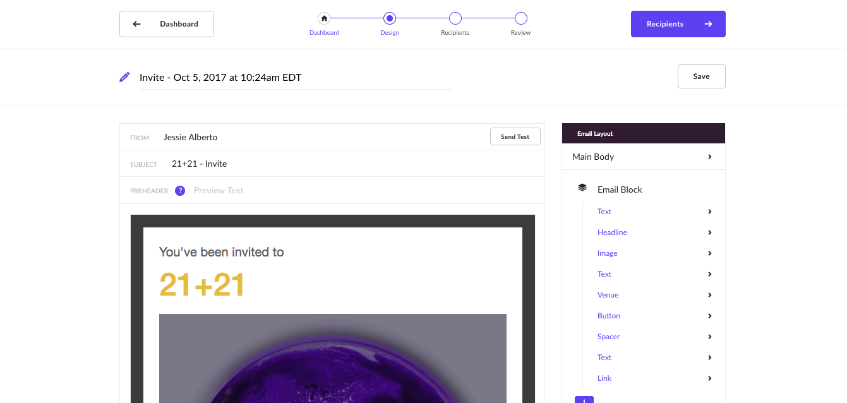Edit the invite title field
Screen dimensions: 847x403
click(296, 78)
